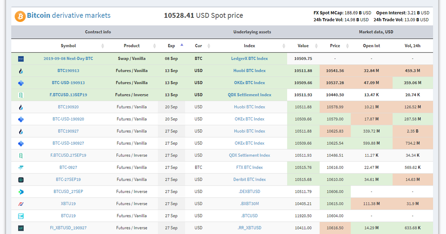Open BTC190927 contract link
446x234 pixels.
pyautogui.click(x=68, y=131)
